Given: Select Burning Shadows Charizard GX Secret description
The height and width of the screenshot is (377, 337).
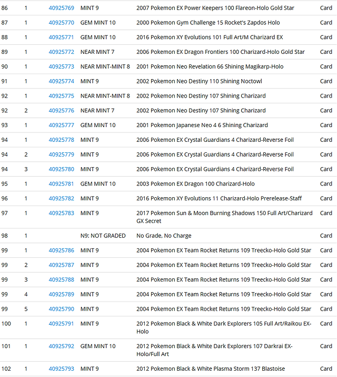Looking at the screenshot, I should click(224, 217).
